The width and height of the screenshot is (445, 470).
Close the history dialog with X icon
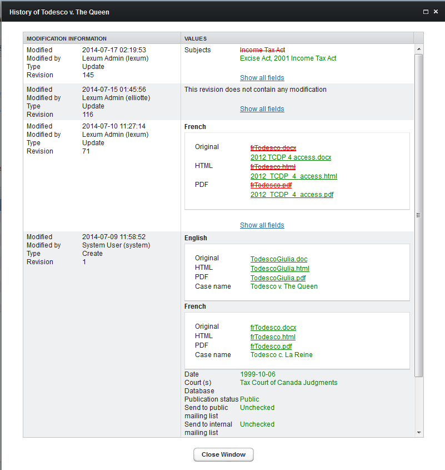[x=435, y=12]
